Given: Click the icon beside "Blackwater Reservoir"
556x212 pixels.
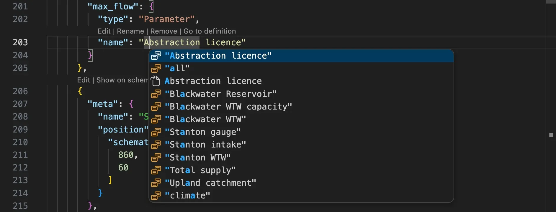Looking at the screenshot, I should click(156, 94).
